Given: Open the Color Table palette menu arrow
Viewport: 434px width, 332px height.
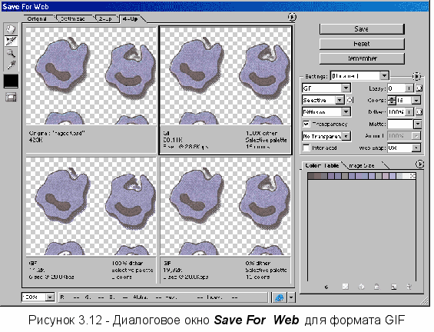Looking at the screenshot, I should [420, 164].
